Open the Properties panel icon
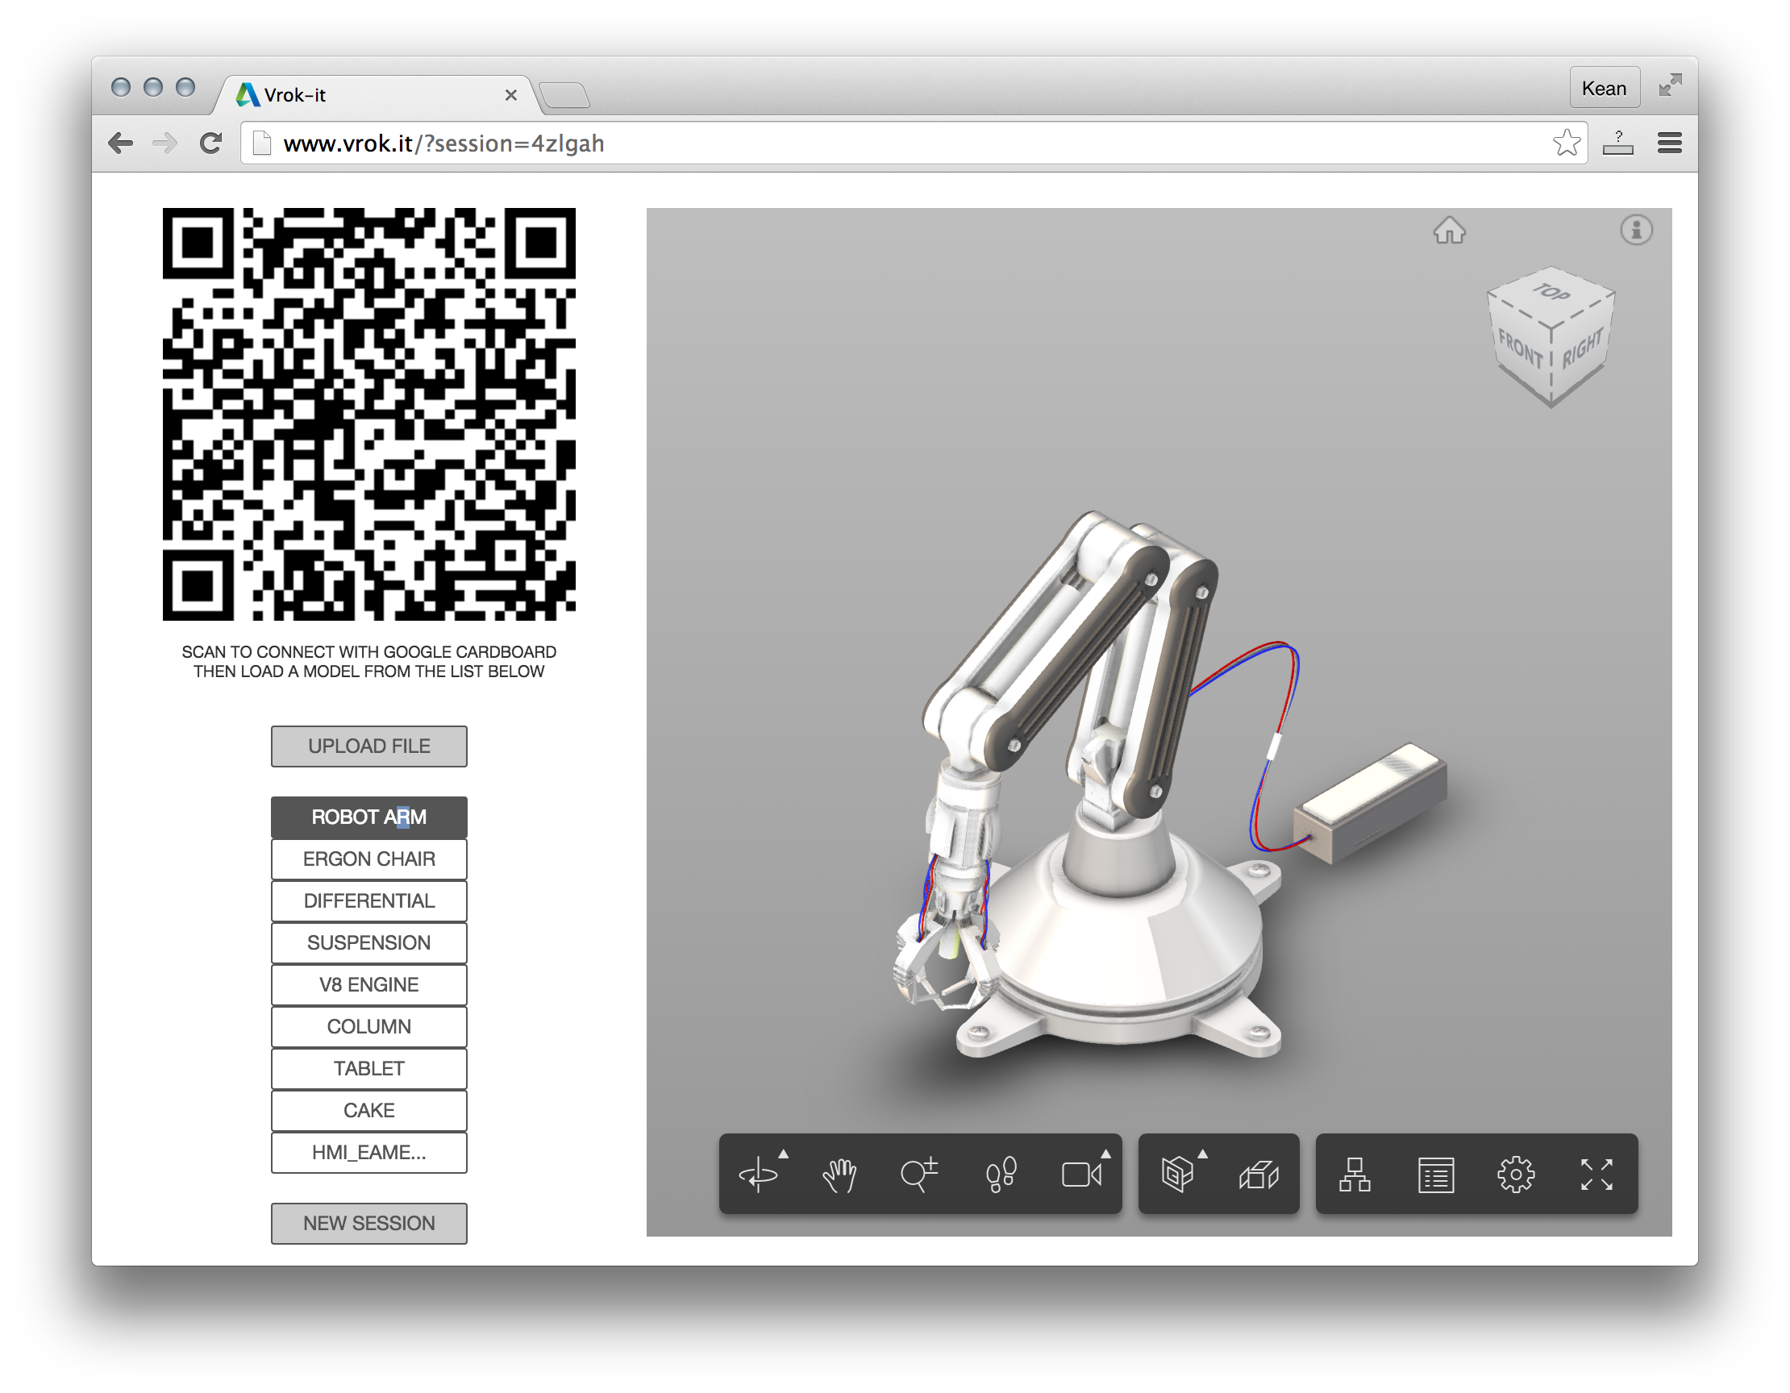1790x1393 pixels. [x=1436, y=1175]
